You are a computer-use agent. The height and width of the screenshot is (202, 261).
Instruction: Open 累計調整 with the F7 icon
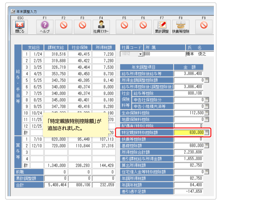coord(162,27)
